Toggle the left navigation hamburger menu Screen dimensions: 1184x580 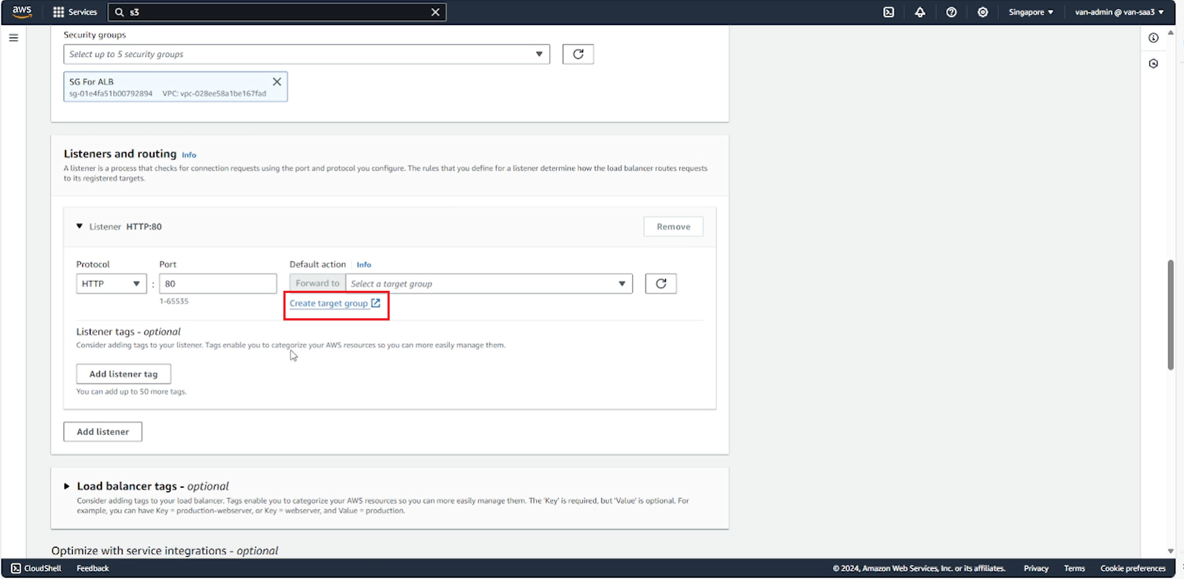tap(13, 37)
